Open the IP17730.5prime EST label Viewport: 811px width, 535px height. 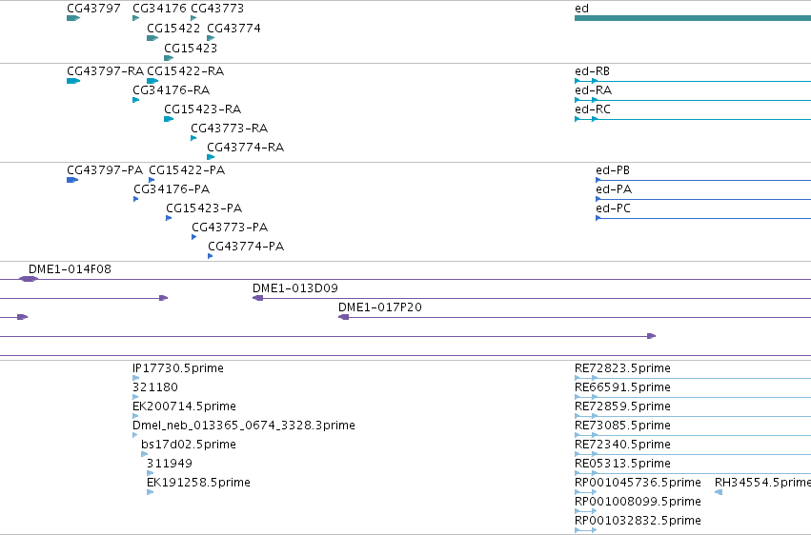click(178, 368)
